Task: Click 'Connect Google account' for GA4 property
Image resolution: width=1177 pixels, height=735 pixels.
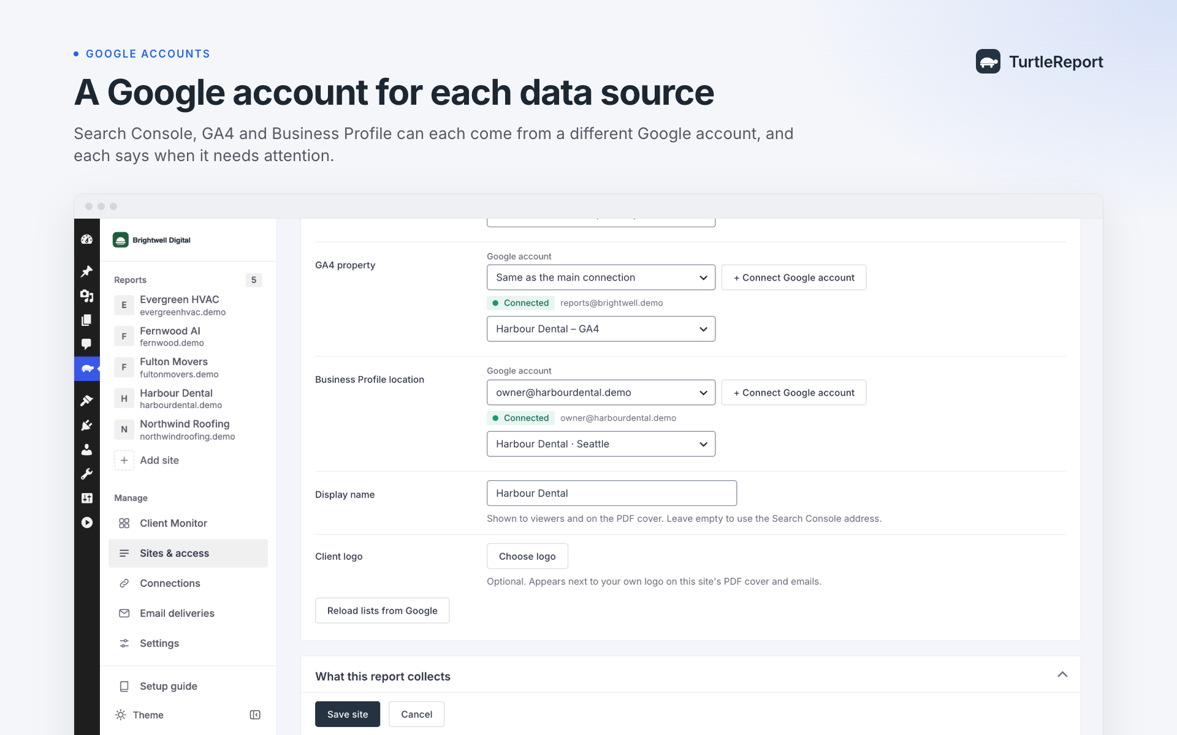Action: tap(794, 277)
